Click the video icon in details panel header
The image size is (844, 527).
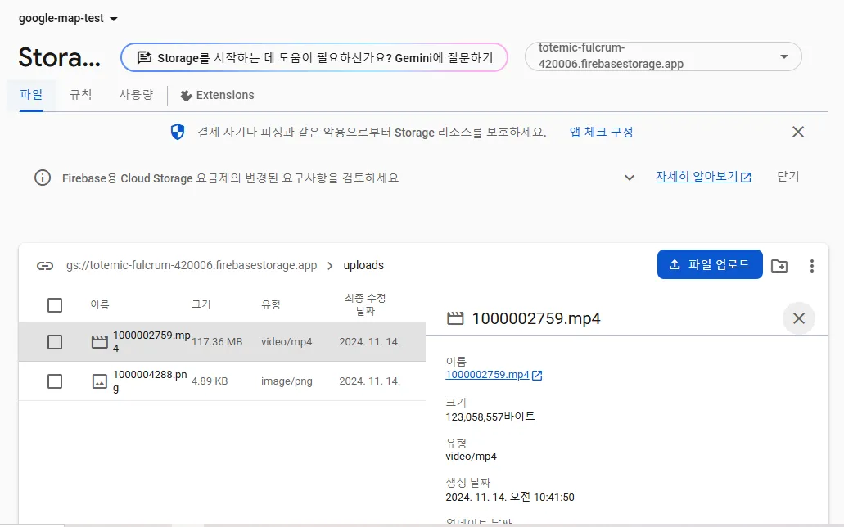pyautogui.click(x=455, y=318)
